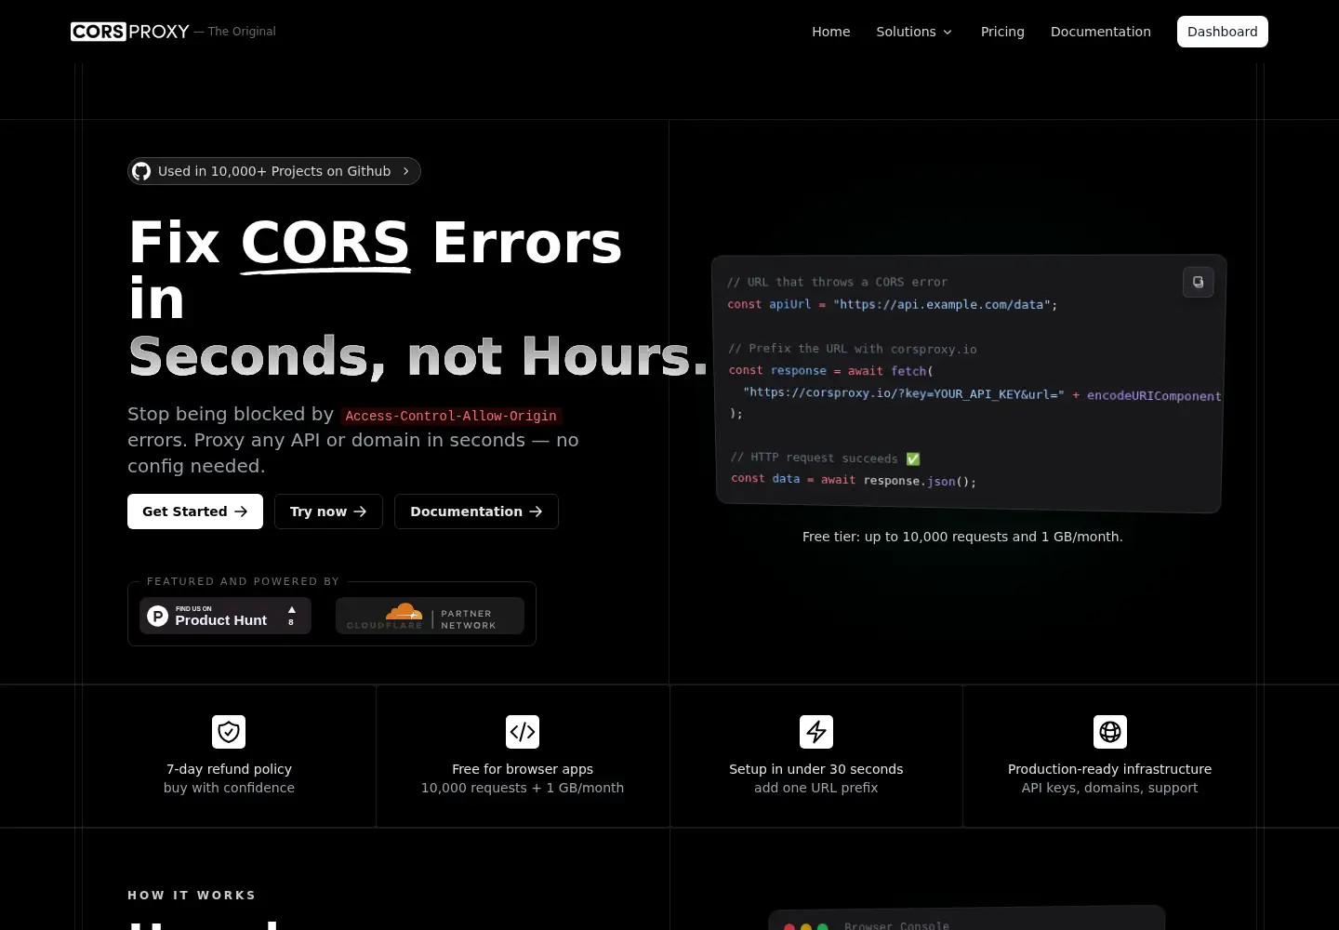
Task: Click '10,000 requests + 1 GB/month' text
Action: coord(523,788)
